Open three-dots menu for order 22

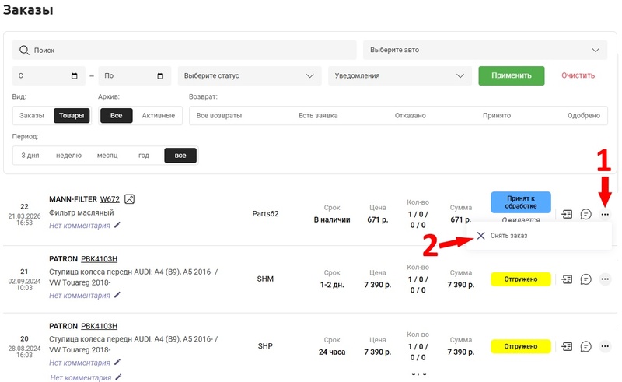(606, 214)
